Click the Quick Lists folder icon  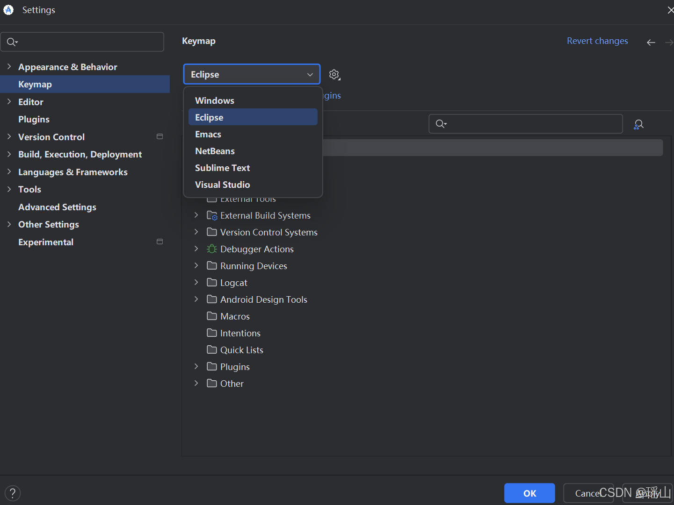(212, 350)
